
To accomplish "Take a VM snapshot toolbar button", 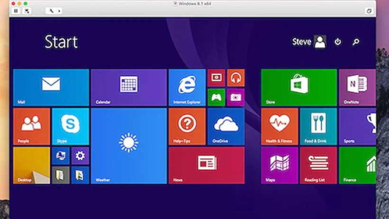I will pyautogui.click(x=27, y=11).
